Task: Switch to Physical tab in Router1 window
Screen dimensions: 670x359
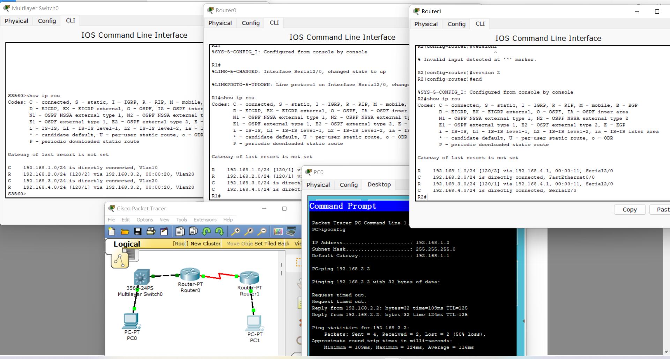Action: 426,24
